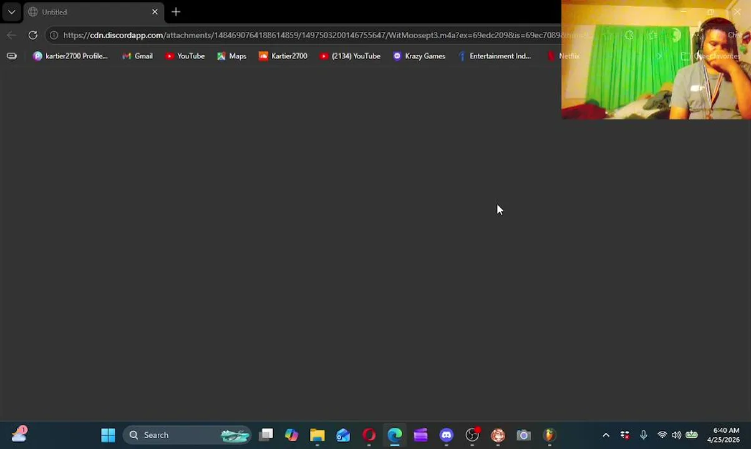Open the Windows Start menu

pos(108,435)
